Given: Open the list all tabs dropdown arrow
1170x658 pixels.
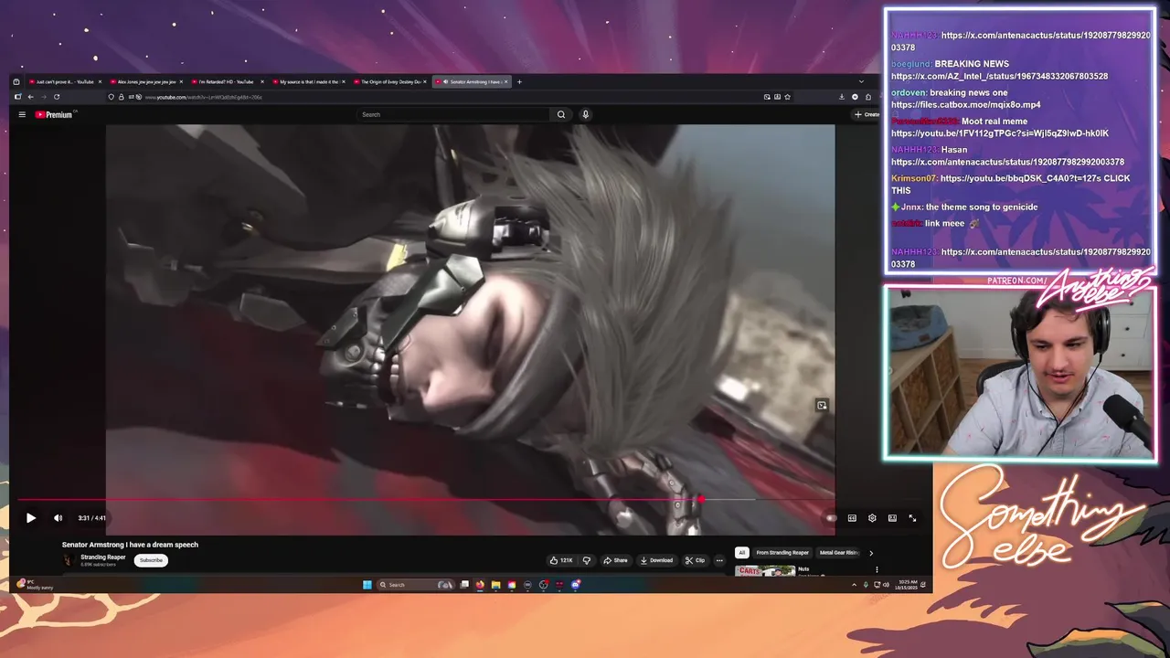Looking at the screenshot, I should tap(860, 82).
